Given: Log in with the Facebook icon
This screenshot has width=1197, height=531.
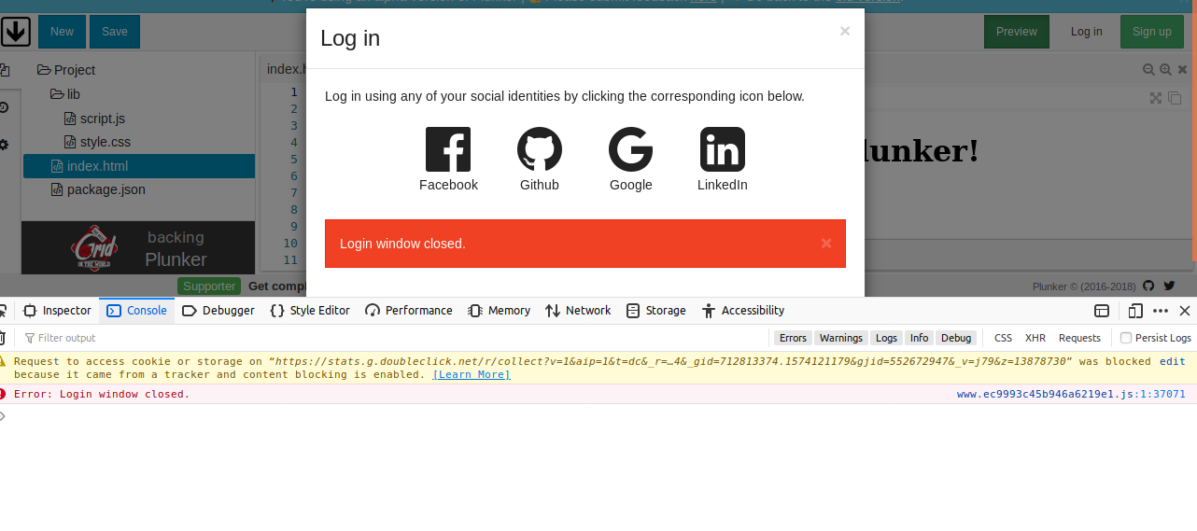Looking at the screenshot, I should point(448,149).
